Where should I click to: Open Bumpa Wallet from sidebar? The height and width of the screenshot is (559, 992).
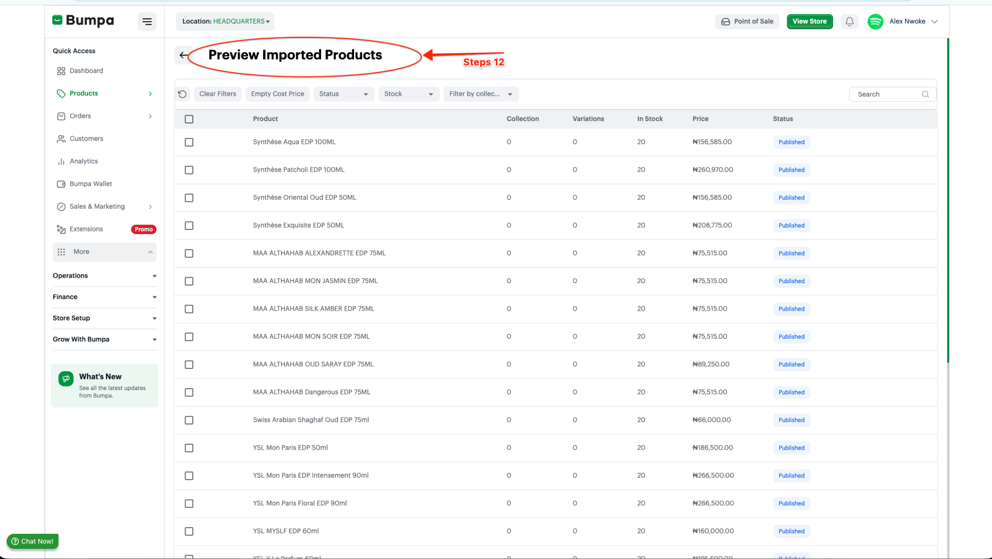coord(91,184)
